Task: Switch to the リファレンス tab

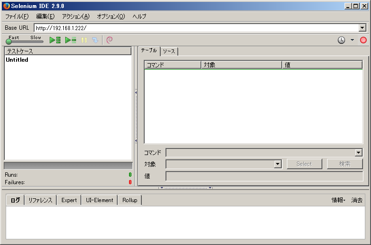Action: (40, 200)
